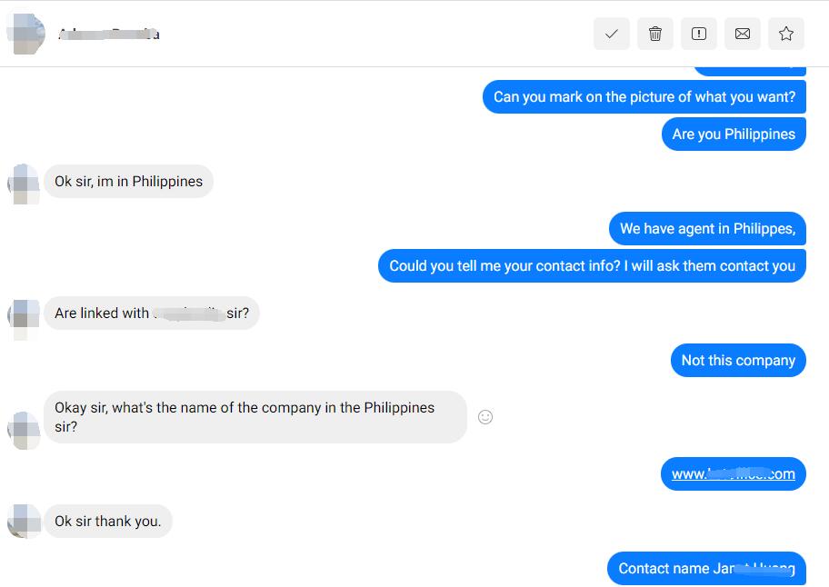Star this conversation for follow up
Image resolution: width=829 pixels, height=587 pixels.
click(786, 34)
